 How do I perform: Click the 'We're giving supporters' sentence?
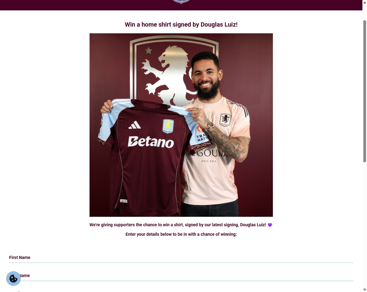[x=178, y=225]
